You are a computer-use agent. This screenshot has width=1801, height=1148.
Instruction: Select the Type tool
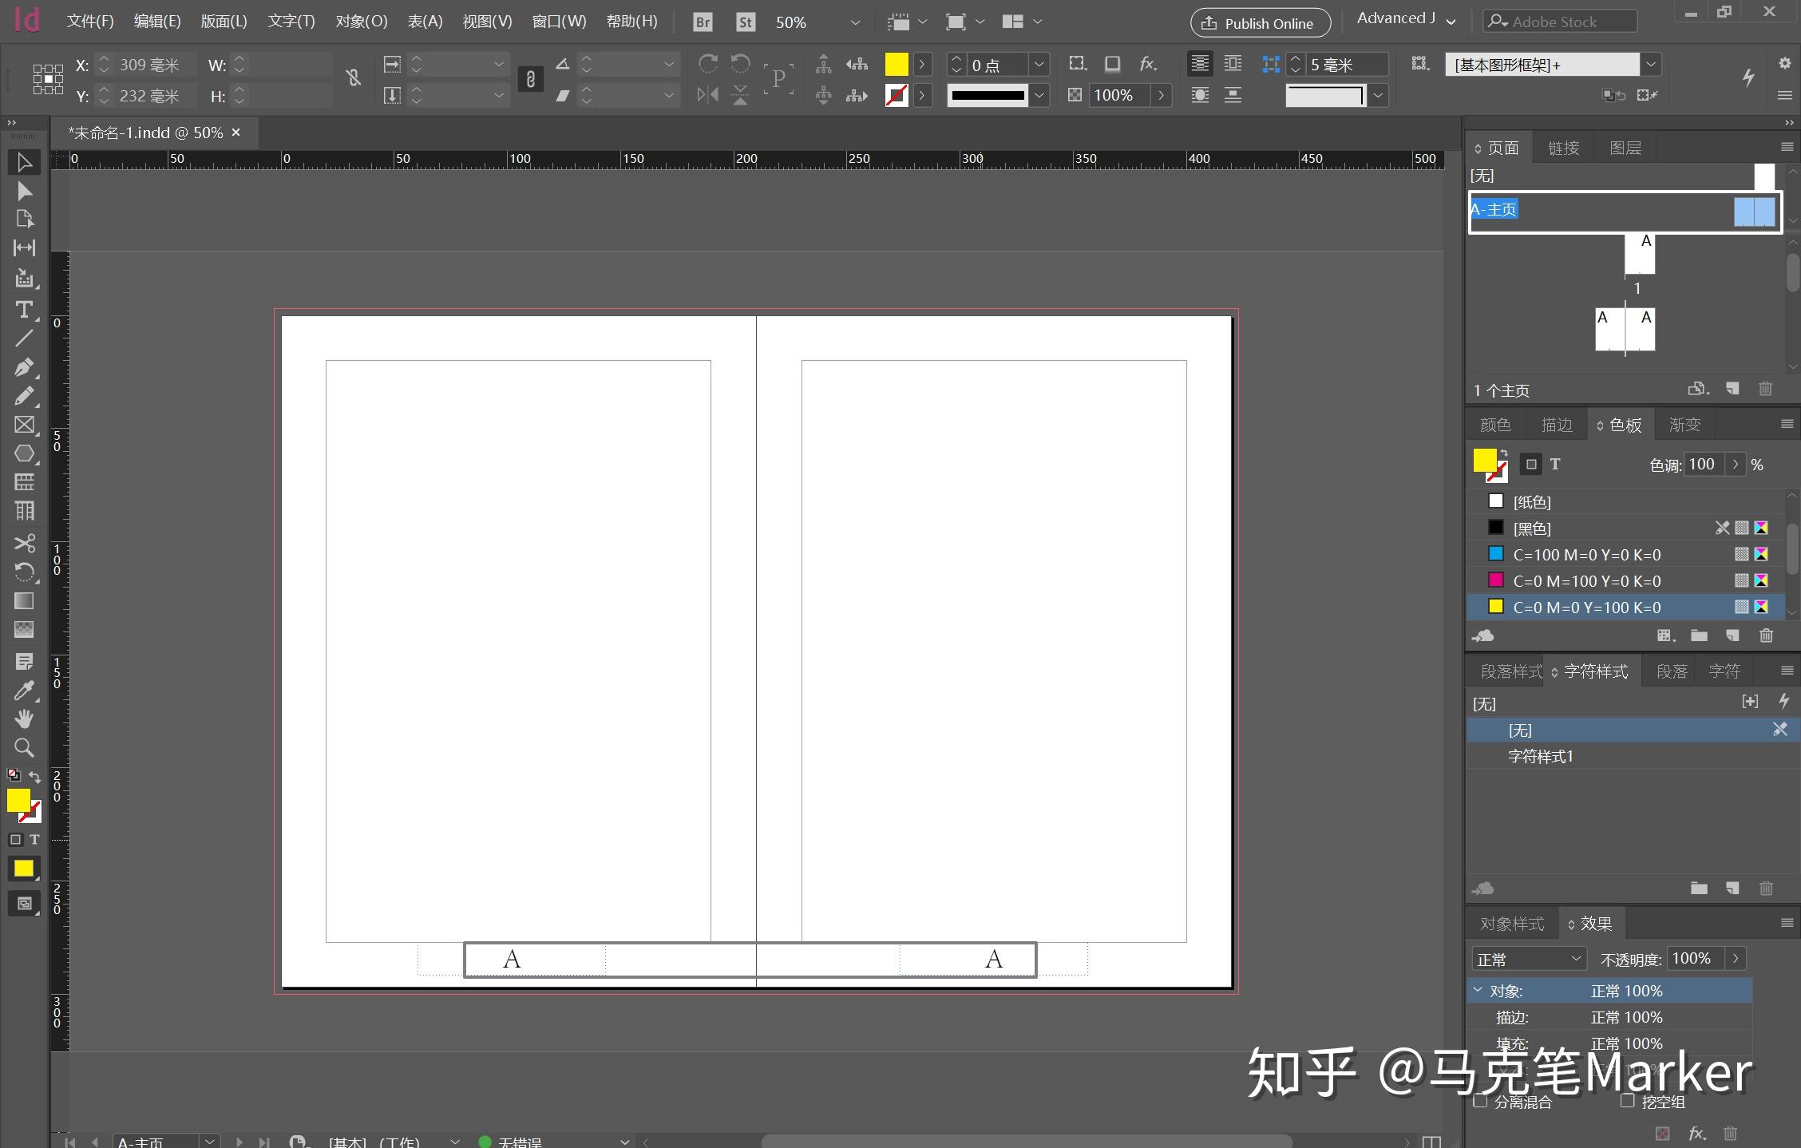pos(24,310)
